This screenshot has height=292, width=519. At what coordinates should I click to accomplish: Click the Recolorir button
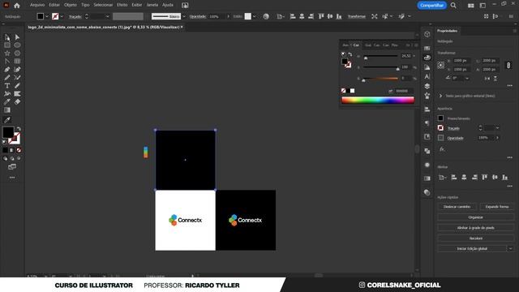[476, 238]
